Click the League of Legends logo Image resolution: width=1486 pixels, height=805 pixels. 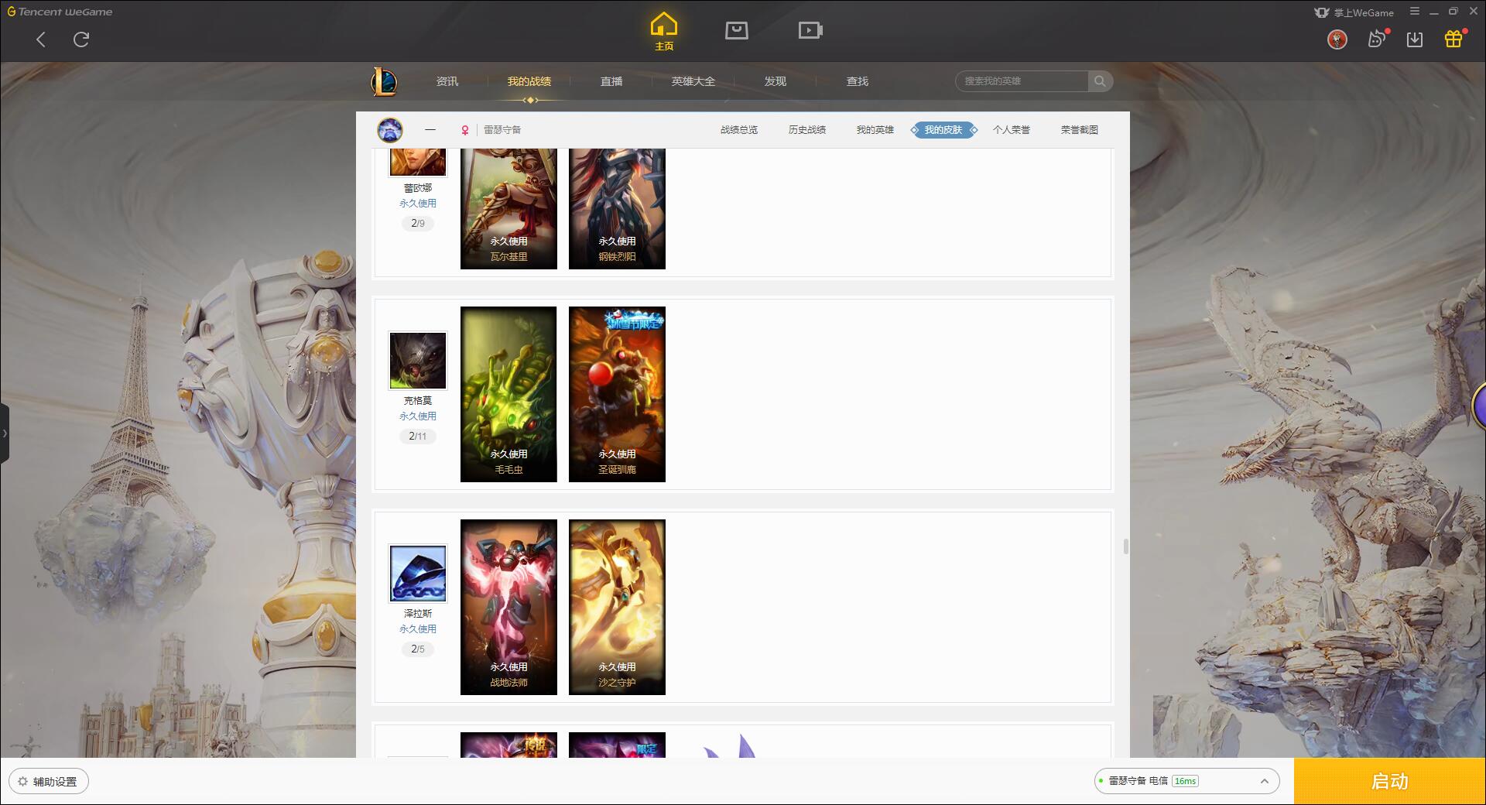385,81
